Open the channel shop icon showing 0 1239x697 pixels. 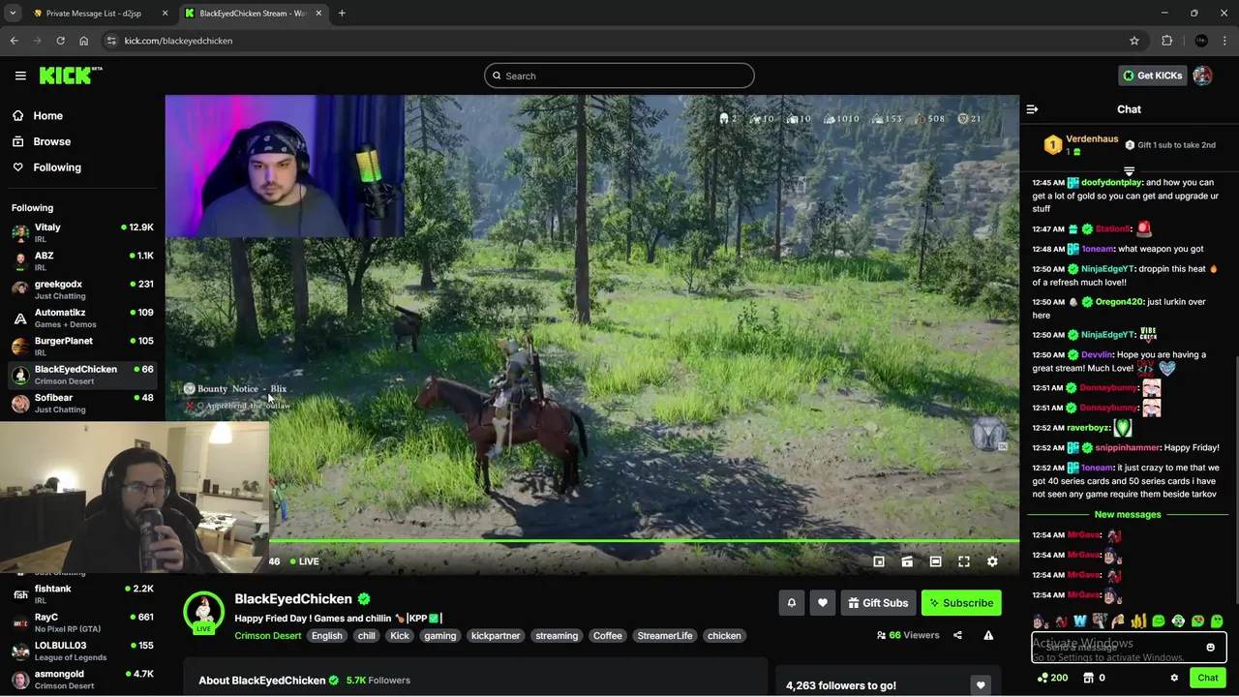pyautogui.click(x=1094, y=678)
